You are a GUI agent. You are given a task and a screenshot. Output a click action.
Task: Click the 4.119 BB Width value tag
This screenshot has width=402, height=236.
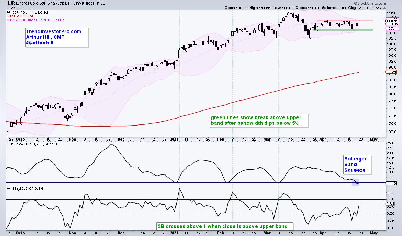(x=390, y=183)
